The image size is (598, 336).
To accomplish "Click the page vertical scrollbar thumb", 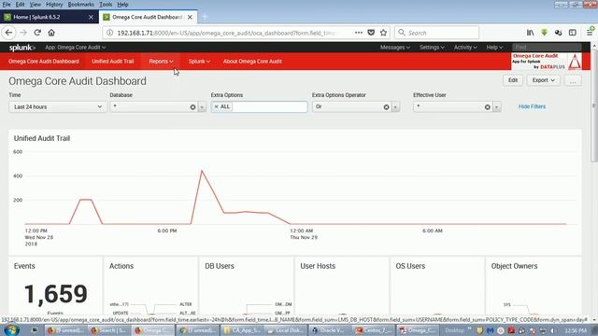I will coord(594,106).
